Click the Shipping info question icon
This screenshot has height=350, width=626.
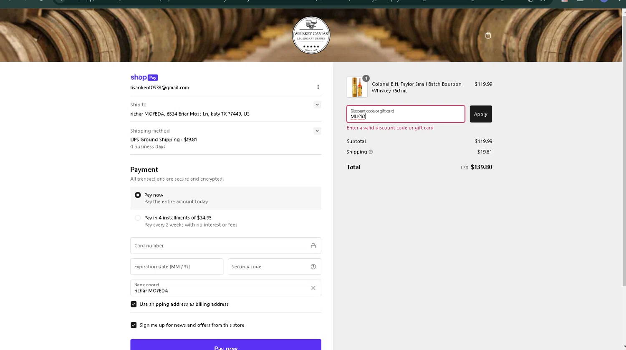click(x=371, y=152)
